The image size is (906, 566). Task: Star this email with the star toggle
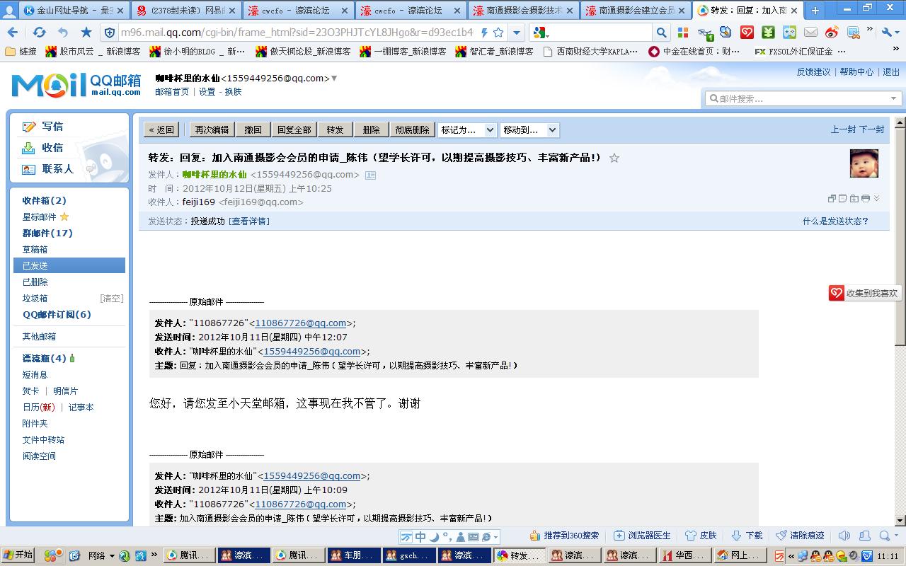(x=614, y=158)
